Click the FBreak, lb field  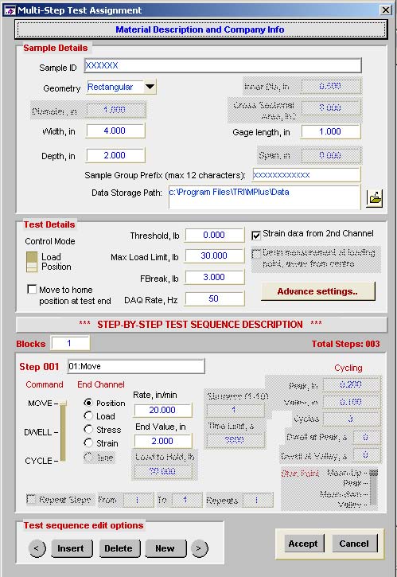click(214, 277)
